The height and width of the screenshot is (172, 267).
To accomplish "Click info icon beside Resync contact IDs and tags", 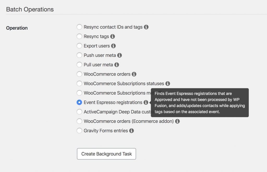I will pyautogui.click(x=146, y=27).
